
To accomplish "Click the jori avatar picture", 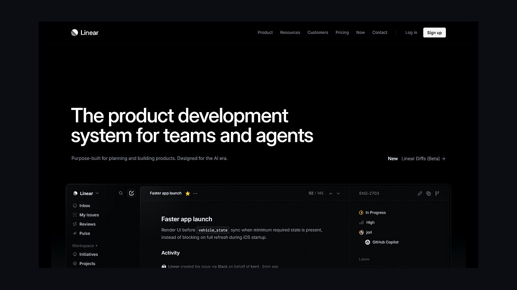I will [x=361, y=232].
